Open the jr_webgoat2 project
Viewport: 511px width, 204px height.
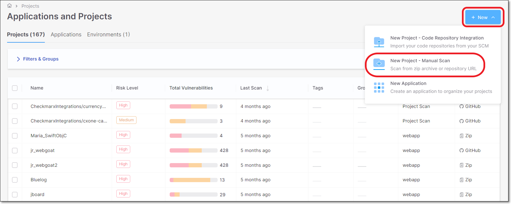click(44, 165)
